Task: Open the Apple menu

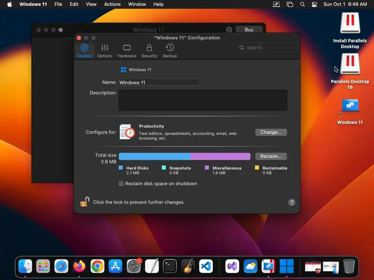Action: click(9, 4)
